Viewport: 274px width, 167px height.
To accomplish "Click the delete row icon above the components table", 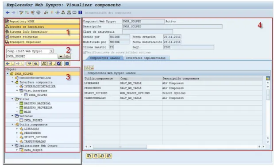I will [92, 68].
